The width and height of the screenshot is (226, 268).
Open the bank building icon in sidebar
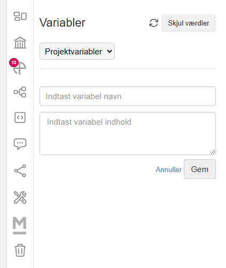point(20,43)
